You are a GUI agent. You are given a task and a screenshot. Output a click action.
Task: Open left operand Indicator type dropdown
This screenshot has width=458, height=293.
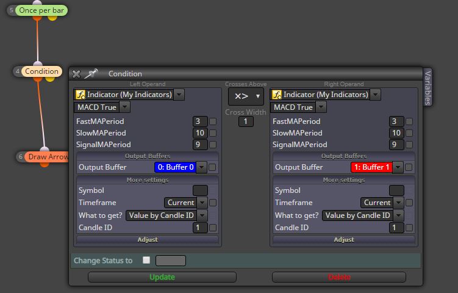pos(179,95)
